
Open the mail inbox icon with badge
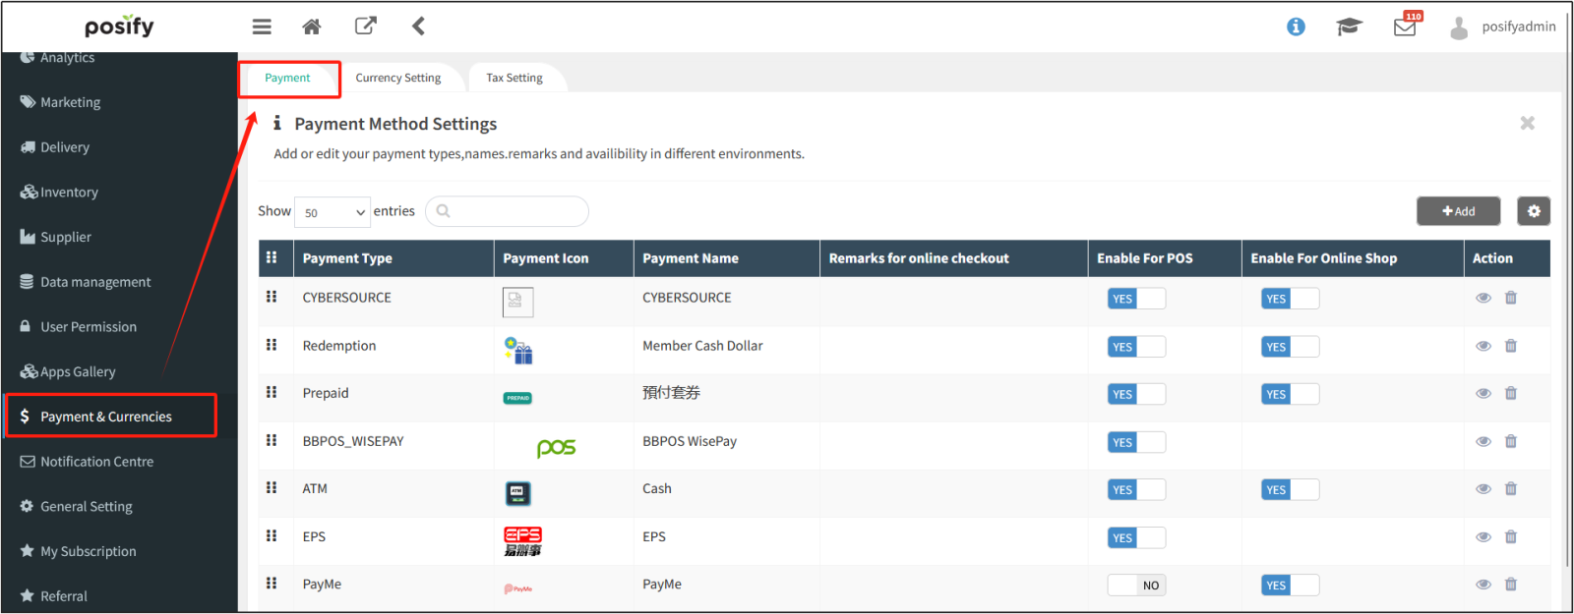(1406, 26)
